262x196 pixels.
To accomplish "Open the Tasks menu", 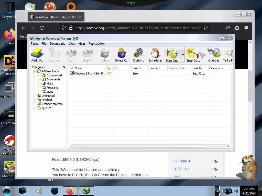I will point(35,44).
